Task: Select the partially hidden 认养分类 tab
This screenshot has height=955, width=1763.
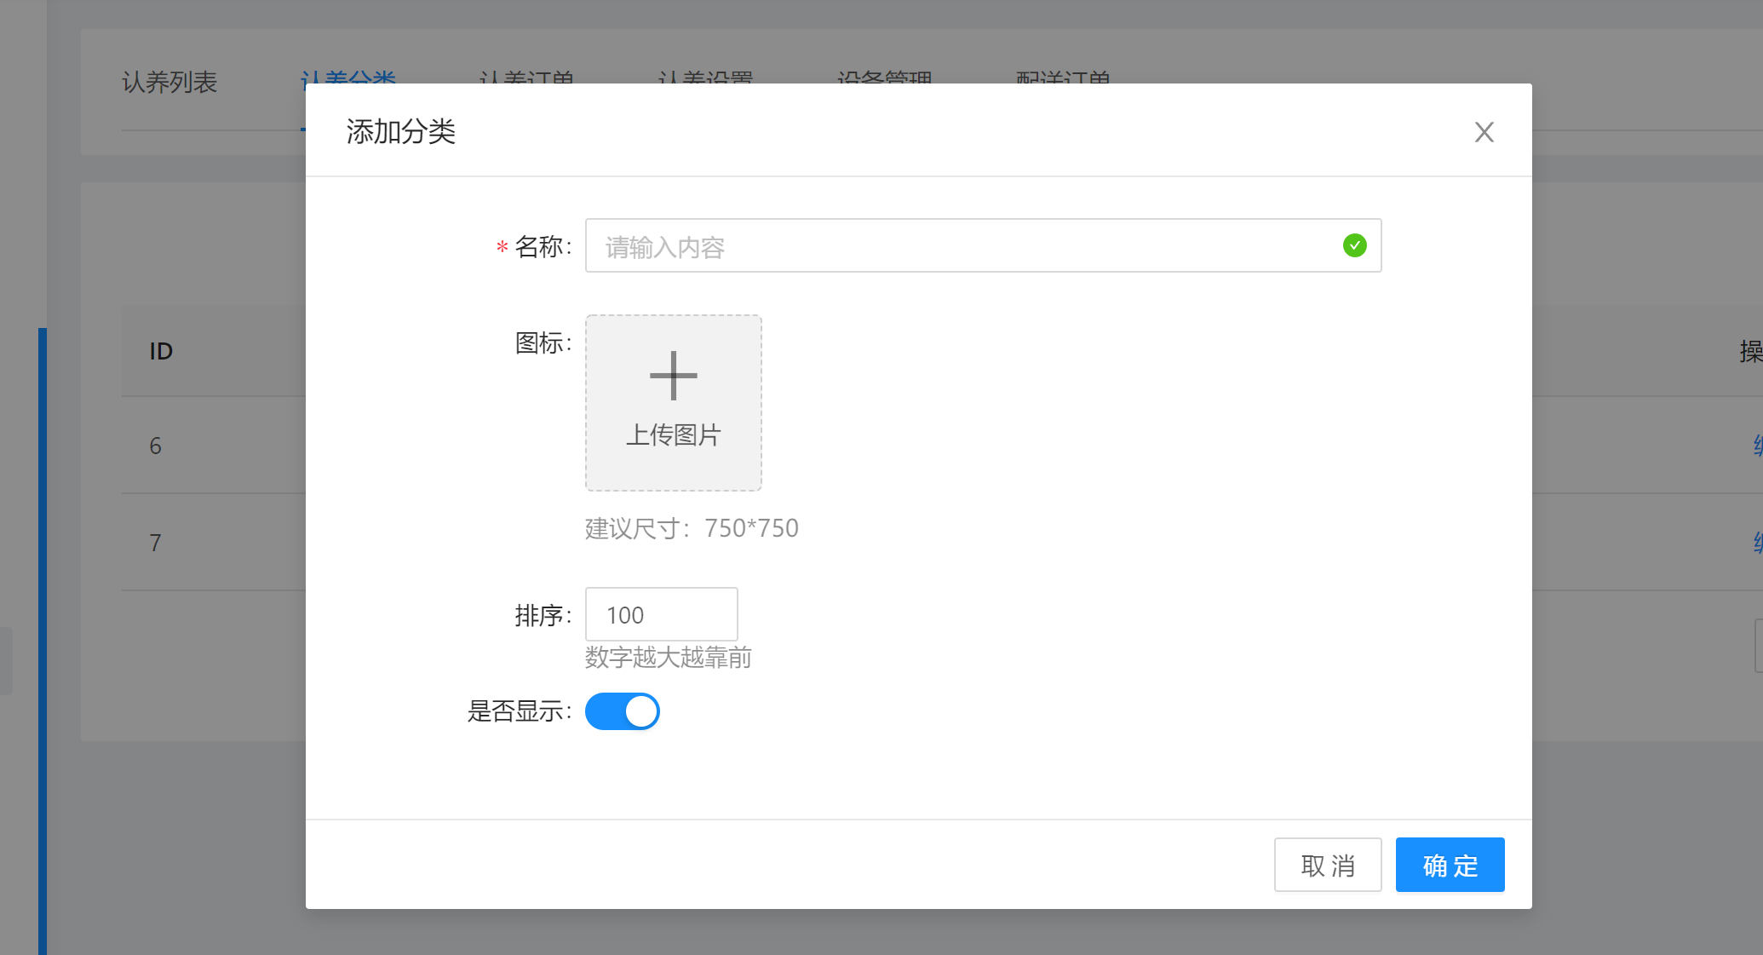Action: [347, 78]
